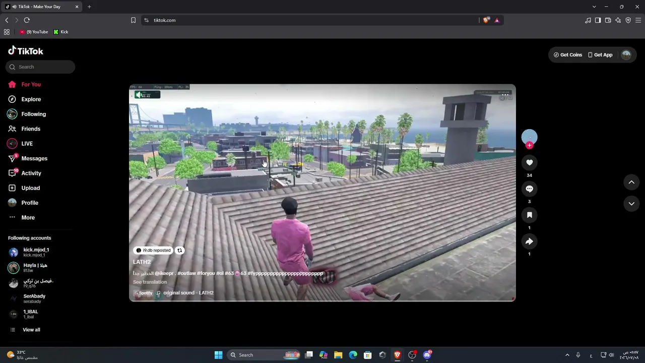The width and height of the screenshot is (645, 363).
Task: Like the video with the heart icon
Action: tap(529, 162)
